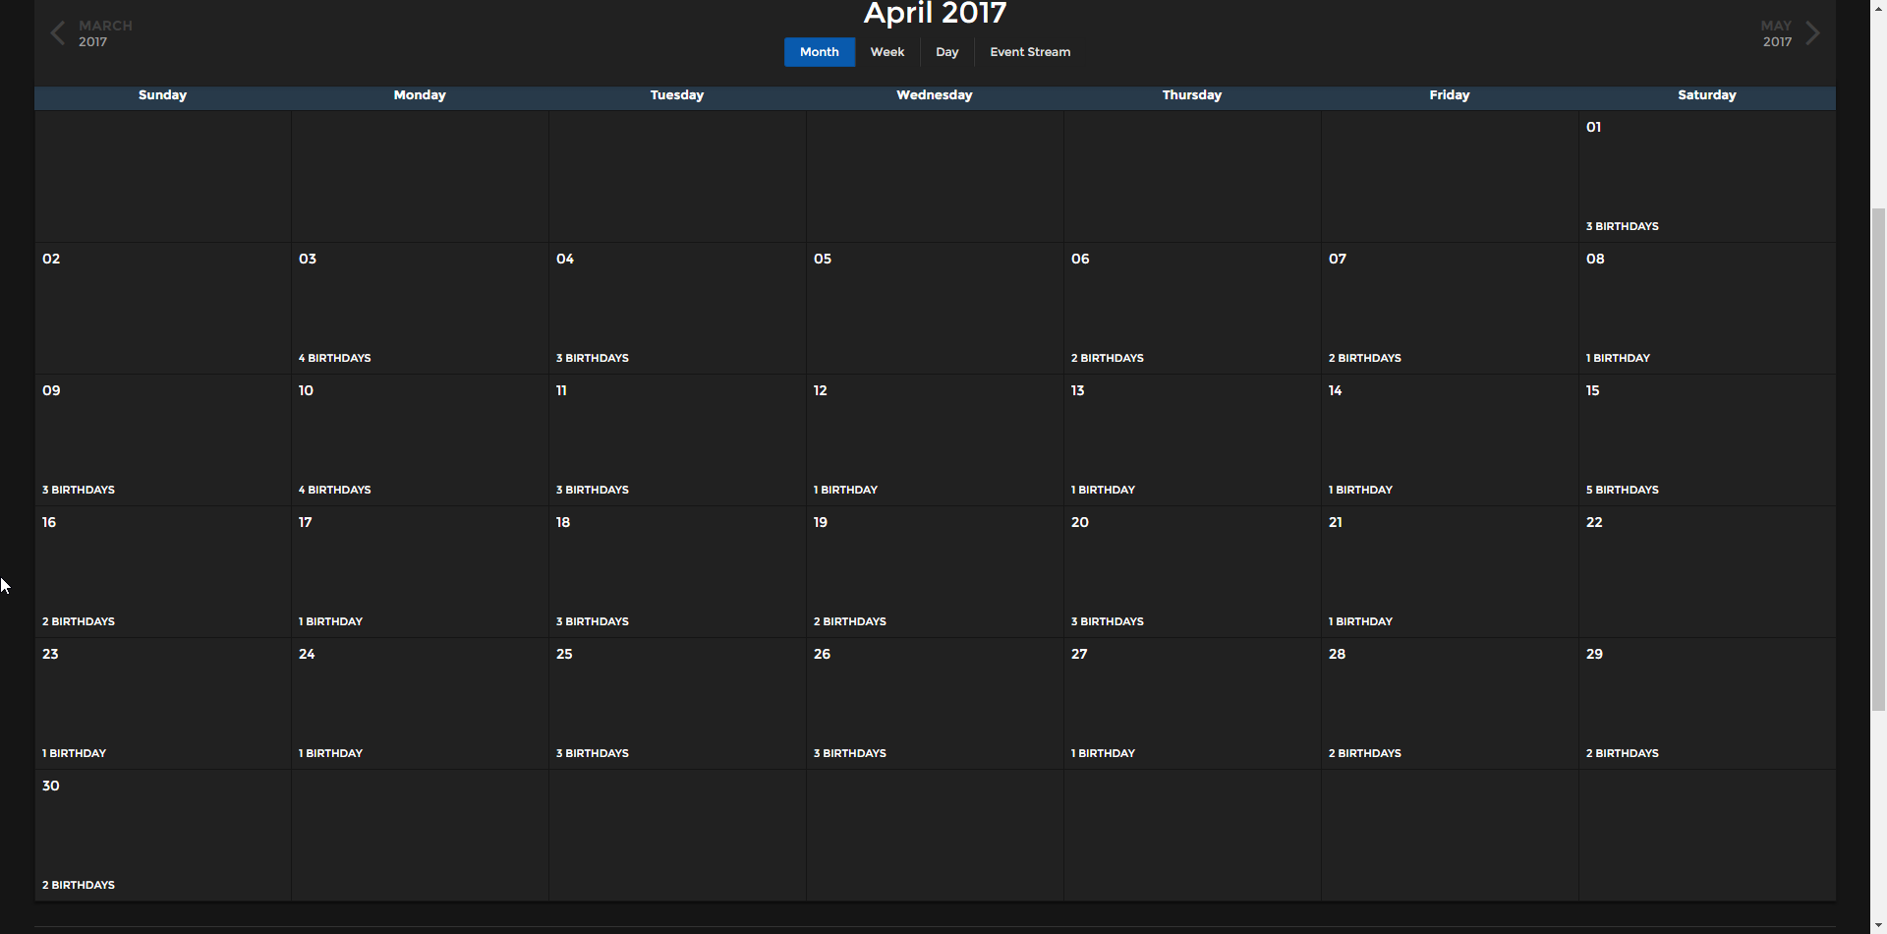Image resolution: width=1887 pixels, height=934 pixels.
Task: View 1 Birthday on April 08
Action: pos(1618,358)
